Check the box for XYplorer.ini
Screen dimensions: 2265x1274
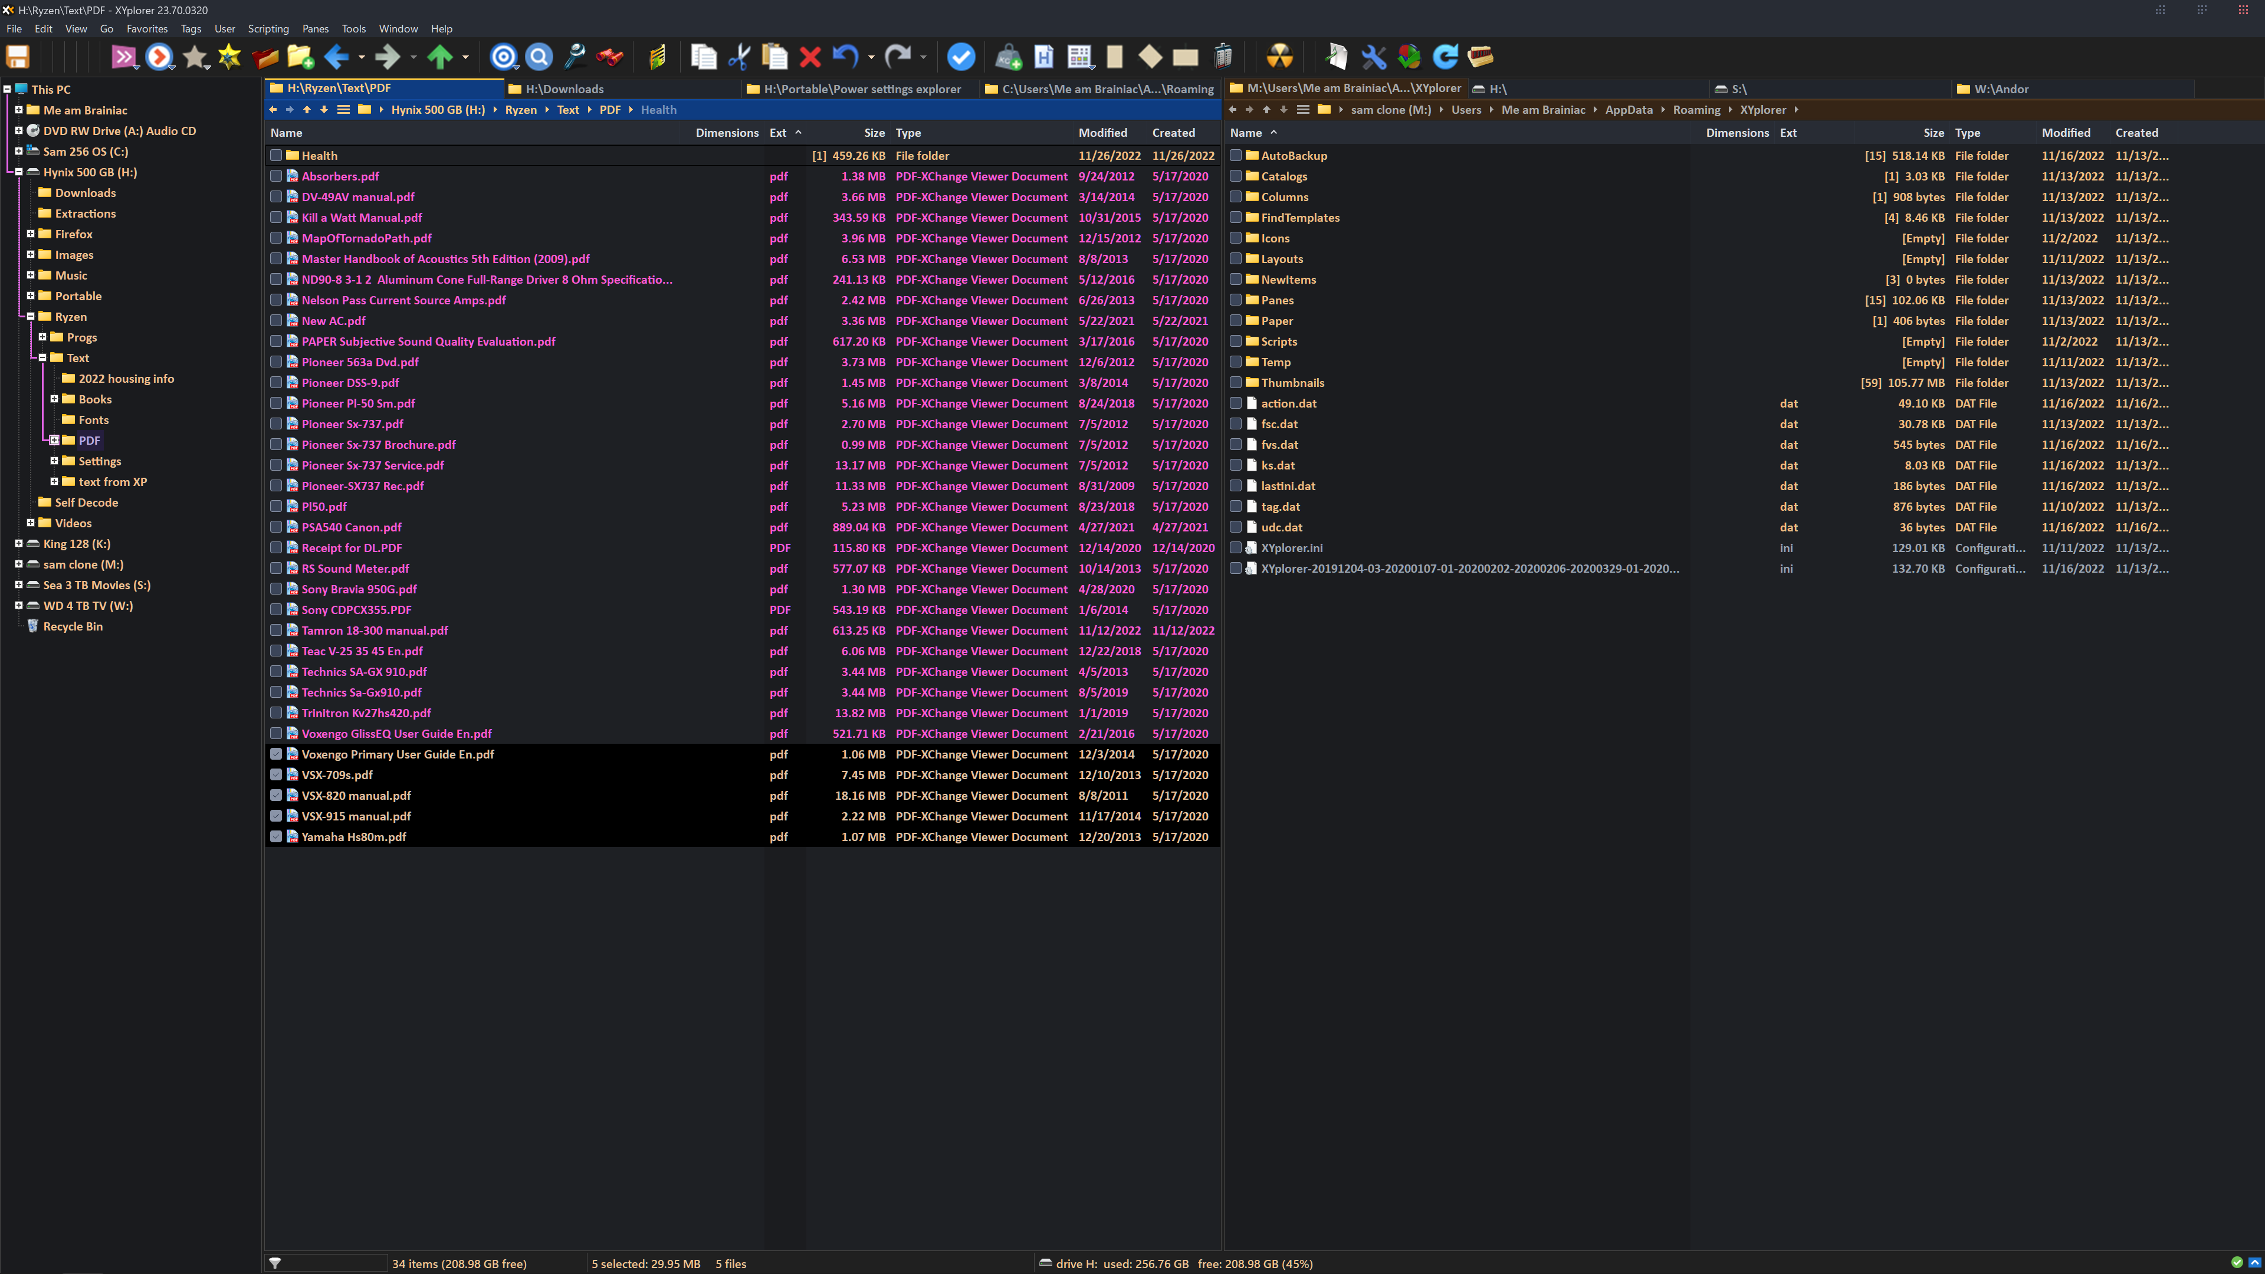[x=1235, y=548]
